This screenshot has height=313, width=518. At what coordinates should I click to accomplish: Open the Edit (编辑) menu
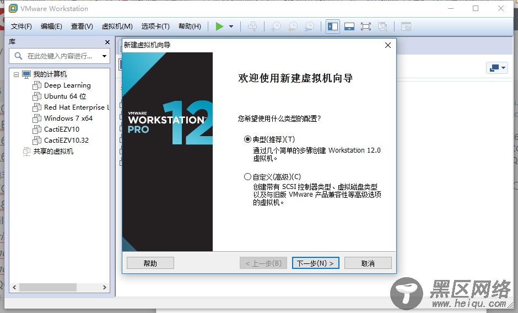tap(51, 26)
